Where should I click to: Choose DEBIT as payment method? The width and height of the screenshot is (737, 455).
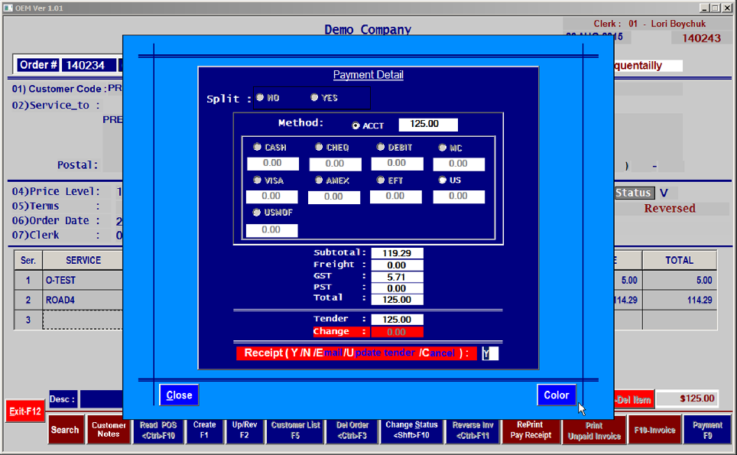(x=381, y=147)
